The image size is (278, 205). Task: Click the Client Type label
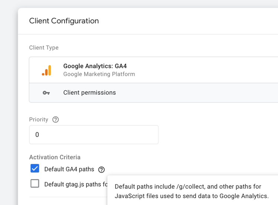tap(44, 48)
